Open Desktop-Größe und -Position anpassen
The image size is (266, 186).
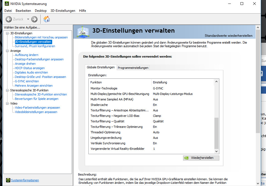pos(40,77)
